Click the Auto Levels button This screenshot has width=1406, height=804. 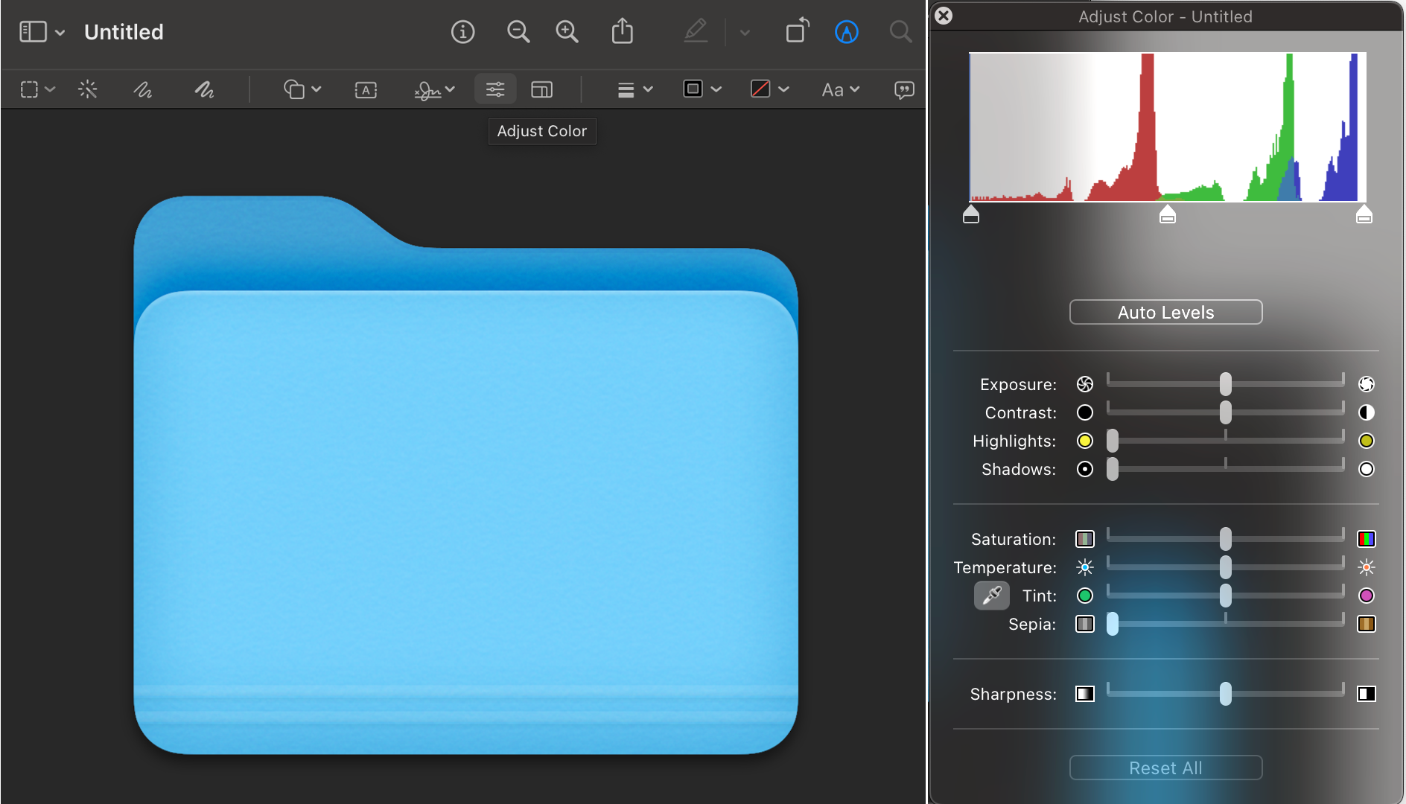tap(1165, 312)
